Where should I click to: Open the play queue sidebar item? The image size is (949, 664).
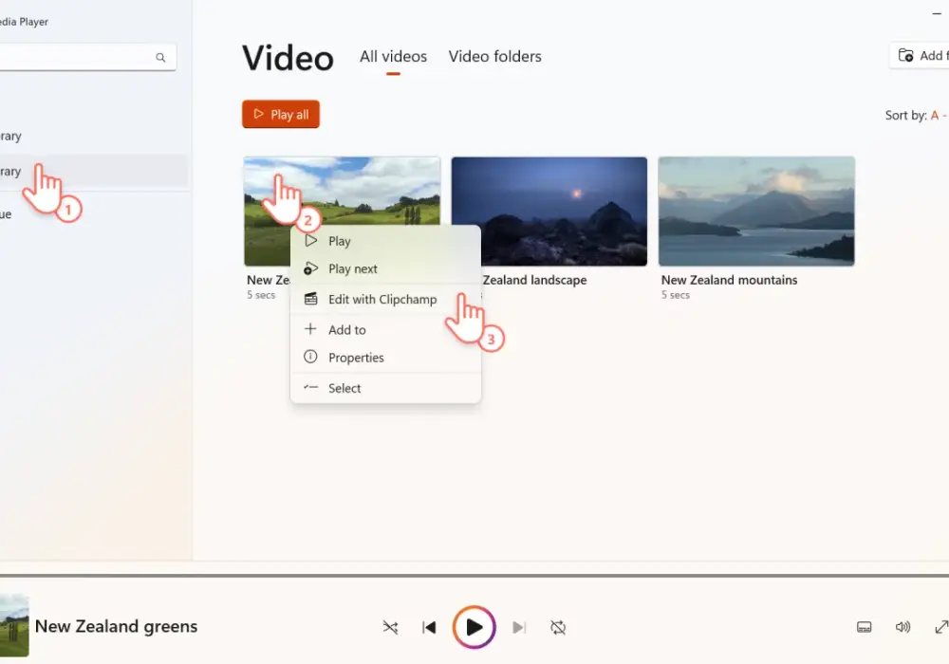pyautogui.click(x=94, y=214)
